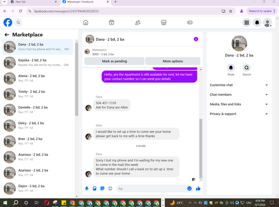Open the Bree - 2 bd, 2 ba conversation

coord(37,141)
